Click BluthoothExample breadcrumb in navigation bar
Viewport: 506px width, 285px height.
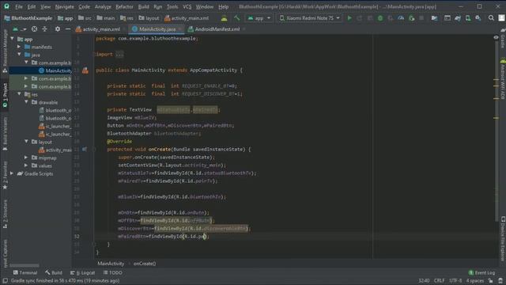28,18
